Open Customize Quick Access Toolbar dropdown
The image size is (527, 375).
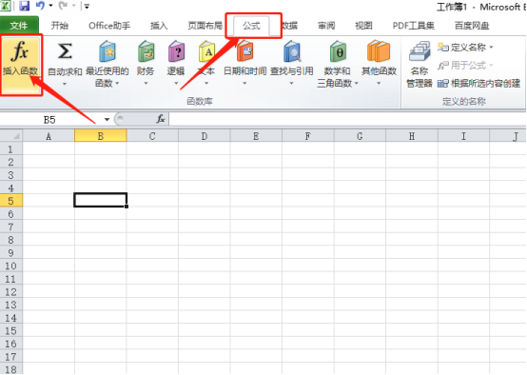[x=87, y=6]
